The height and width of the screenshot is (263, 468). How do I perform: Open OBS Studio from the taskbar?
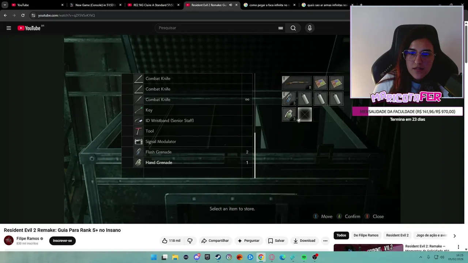tap(314, 257)
